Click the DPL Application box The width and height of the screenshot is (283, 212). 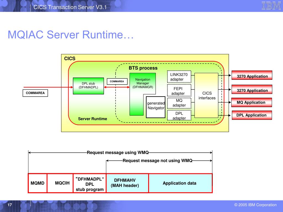pos(252,115)
